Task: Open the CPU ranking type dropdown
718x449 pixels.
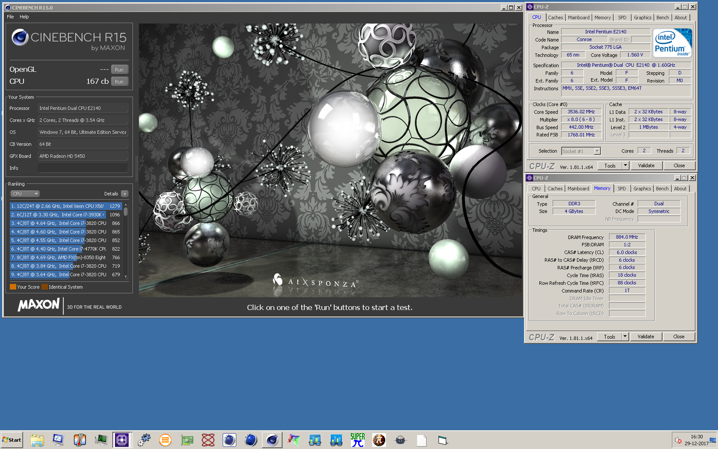Action: click(x=25, y=194)
